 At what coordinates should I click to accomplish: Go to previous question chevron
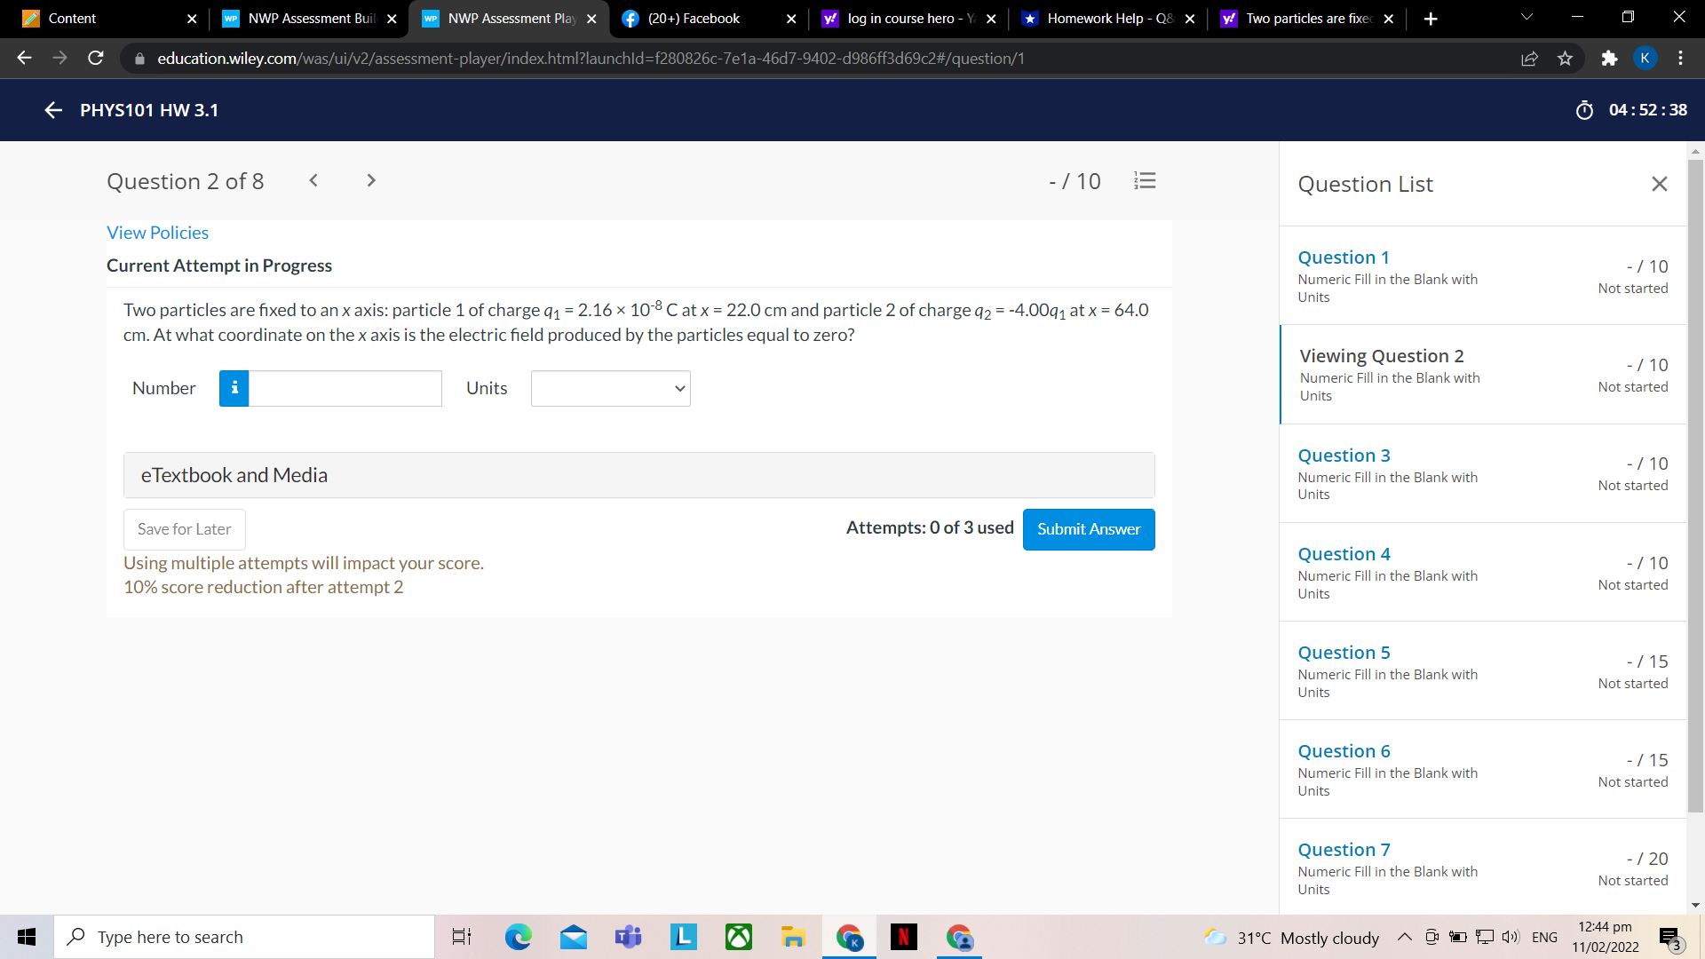pyautogui.click(x=313, y=181)
